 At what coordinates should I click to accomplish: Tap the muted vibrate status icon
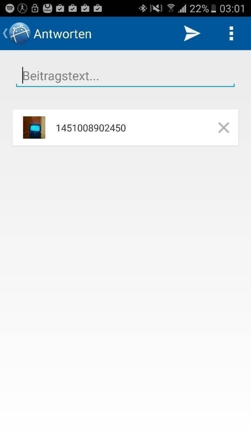[x=156, y=9]
